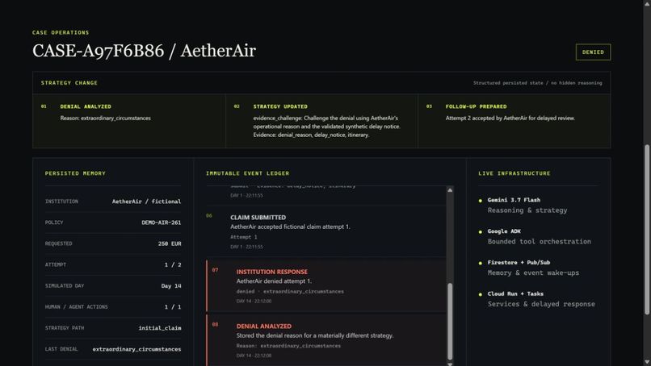651x366 pixels.
Task: Click the event ledger scrollbar thumb
Action: [450, 321]
